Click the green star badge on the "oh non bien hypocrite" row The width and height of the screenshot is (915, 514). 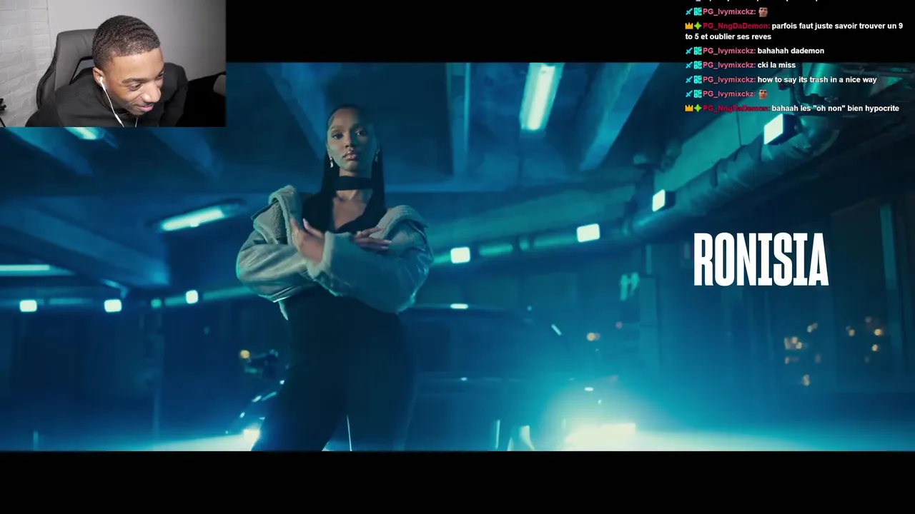pos(698,108)
